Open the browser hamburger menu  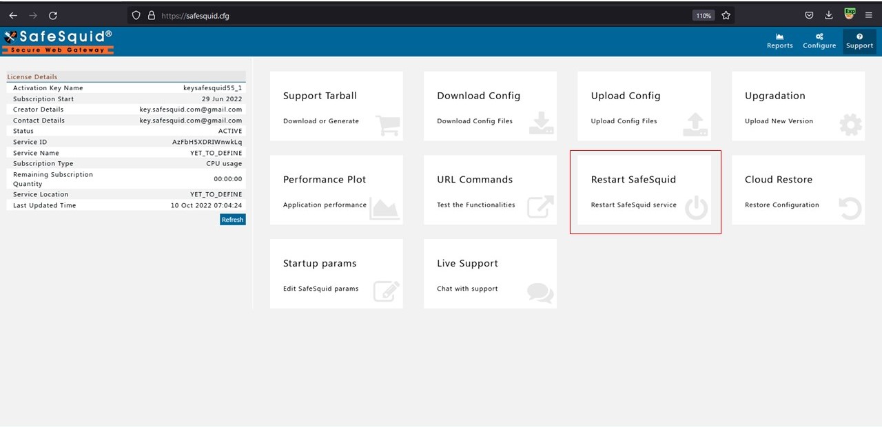(x=868, y=15)
